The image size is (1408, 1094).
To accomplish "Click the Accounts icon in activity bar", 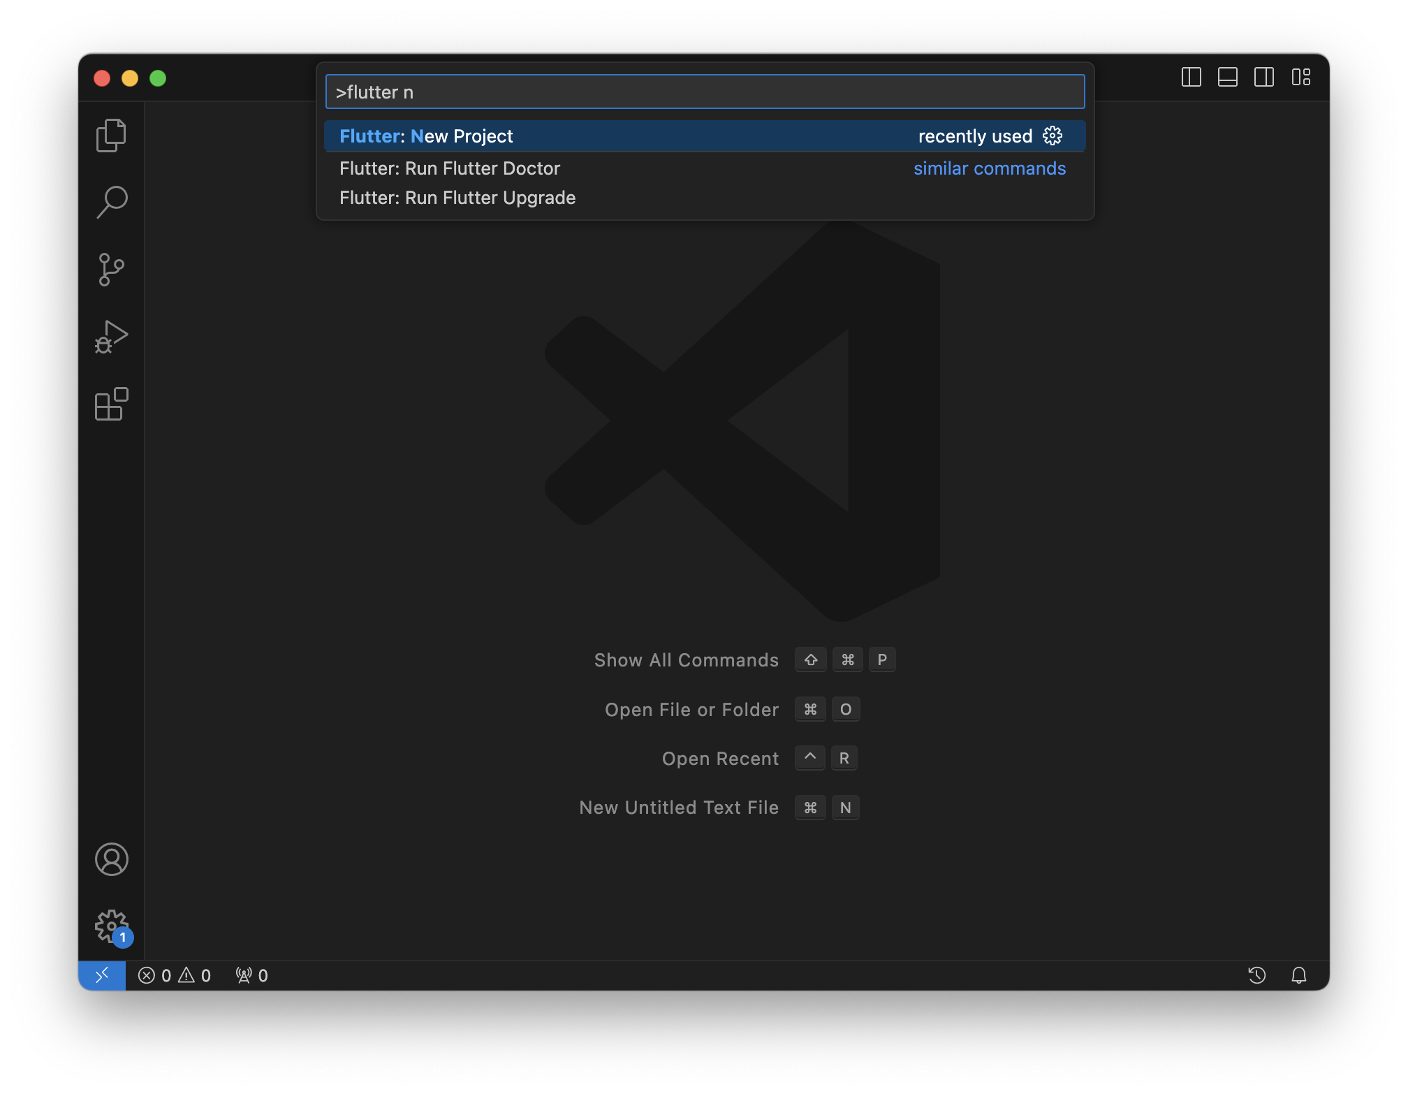I will pyautogui.click(x=111, y=861).
